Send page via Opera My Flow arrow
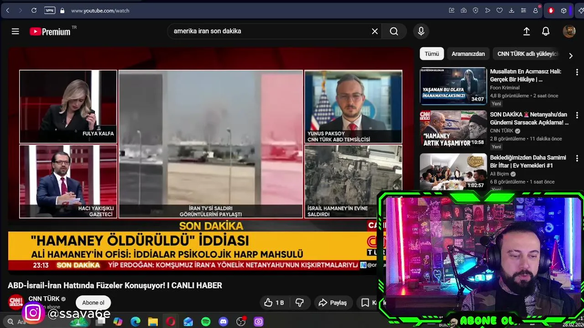Screen dimensions: 584x328 point(488,10)
